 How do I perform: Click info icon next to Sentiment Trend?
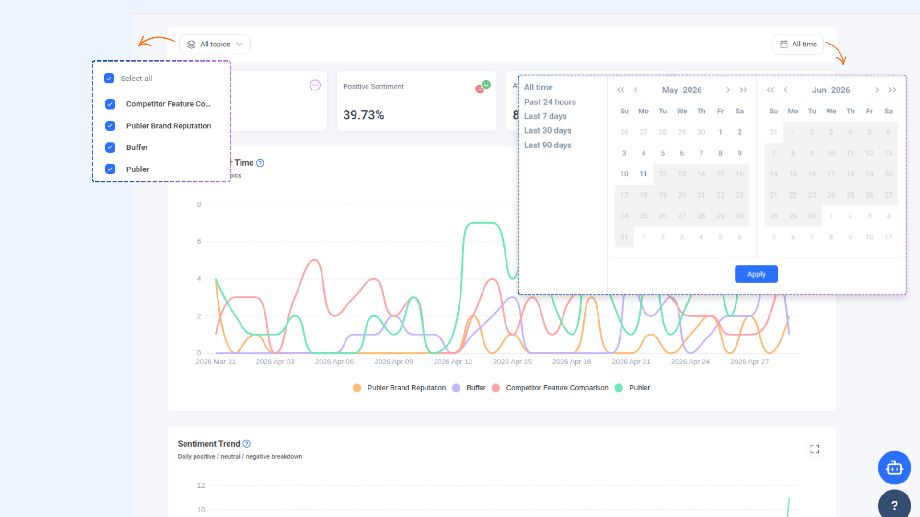pyautogui.click(x=247, y=444)
